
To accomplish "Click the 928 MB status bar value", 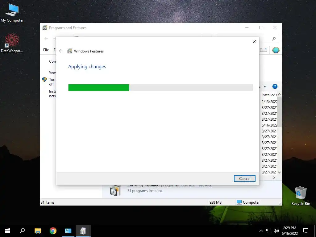I will [x=215, y=202].
